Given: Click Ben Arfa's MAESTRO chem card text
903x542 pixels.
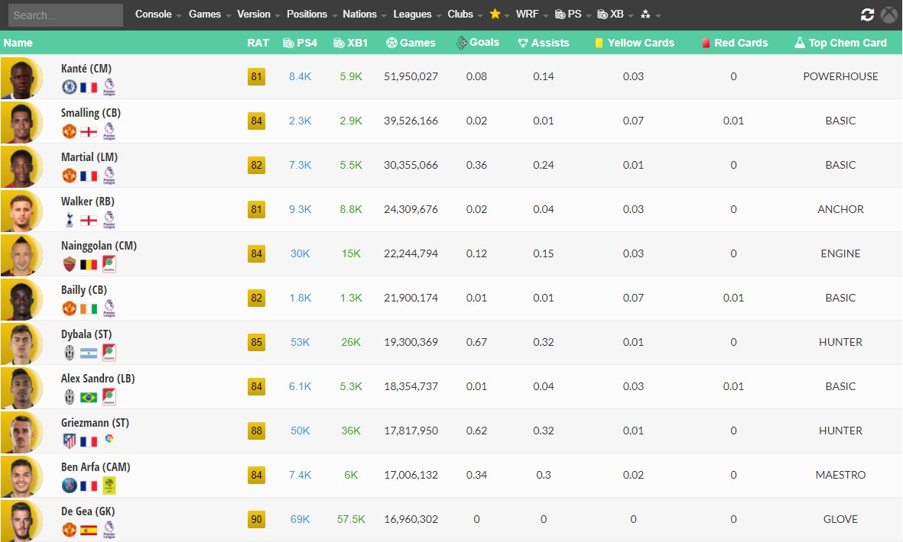Looking at the screenshot, I should 840,475.
